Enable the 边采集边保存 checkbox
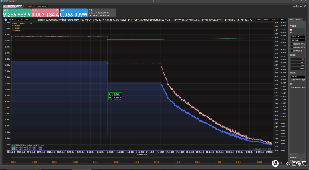The height and width of the screenshot is (170, 309). (292, 50)
